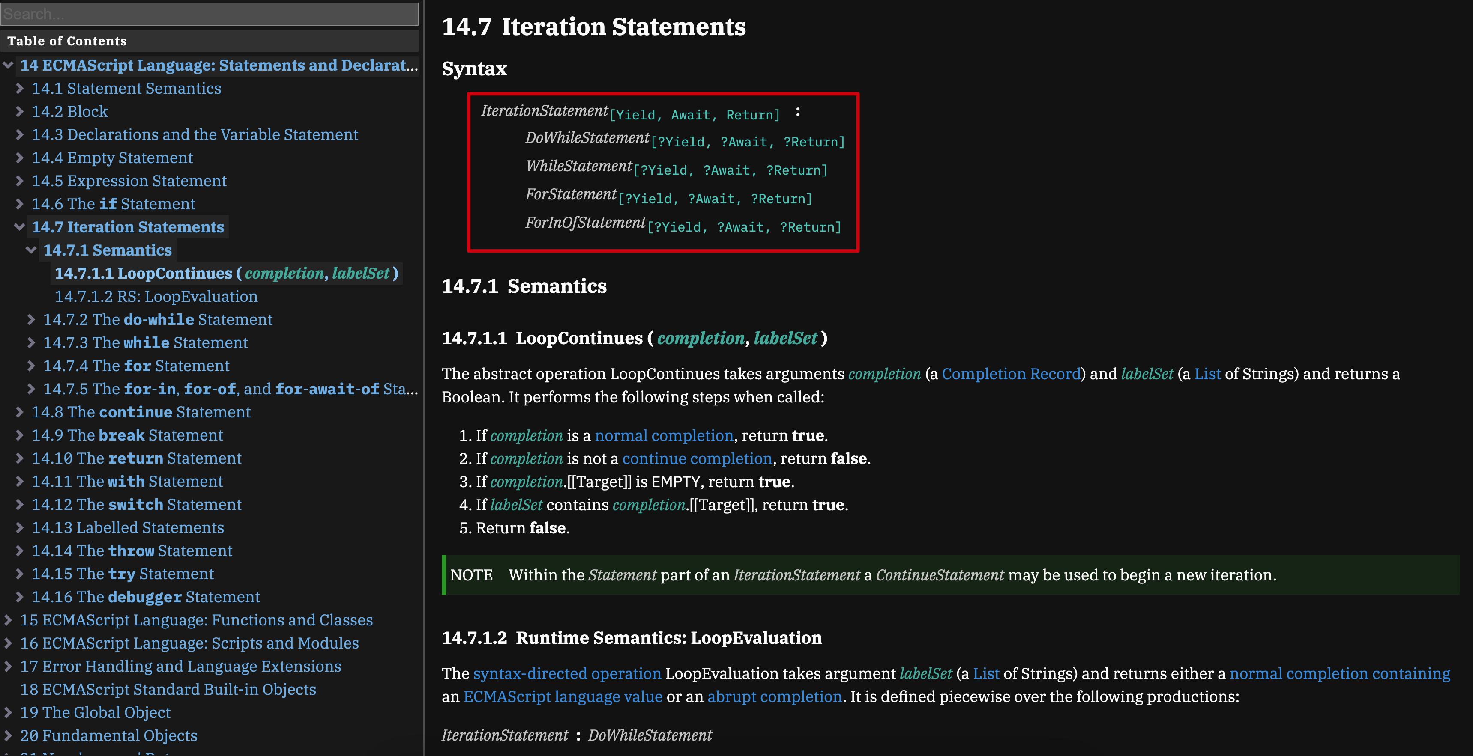This screenshot has height=756, width=1473.
Task: Expand the 14.7.2 do-while Statement arrow
Action: coord(31,319)
